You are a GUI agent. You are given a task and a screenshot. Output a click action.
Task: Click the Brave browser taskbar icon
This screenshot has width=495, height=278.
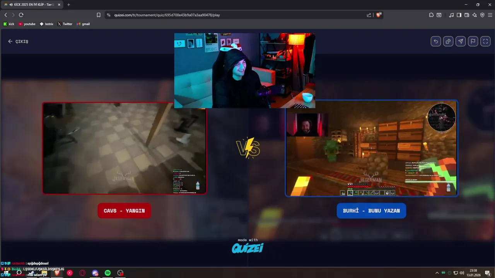coord(57,273)
